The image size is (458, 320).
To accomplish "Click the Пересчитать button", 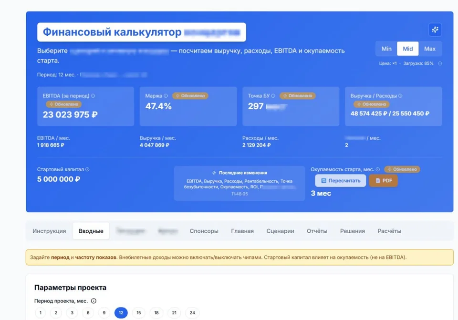I will point(340,181).
